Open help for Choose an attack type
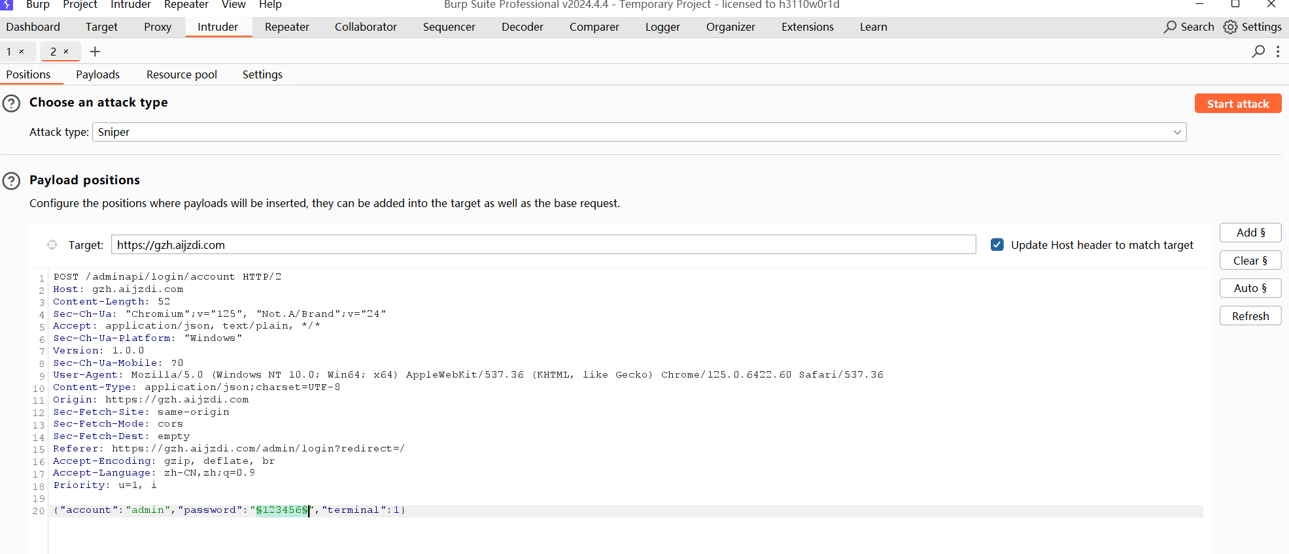Viewport: 1289px width, 554px height. (12, 103)
